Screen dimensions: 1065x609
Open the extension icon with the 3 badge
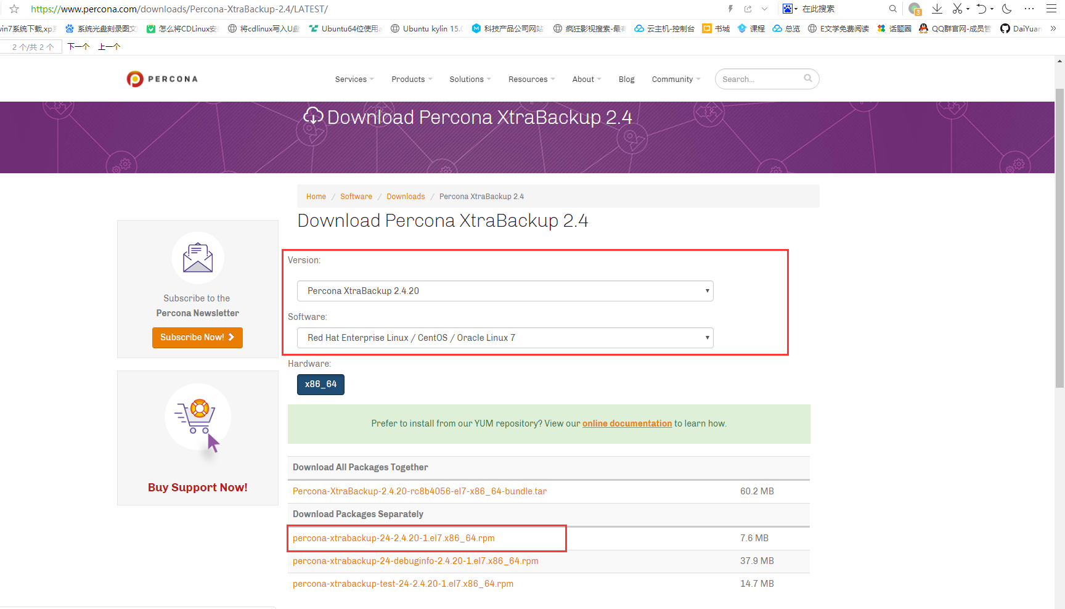tap(915, 9)
